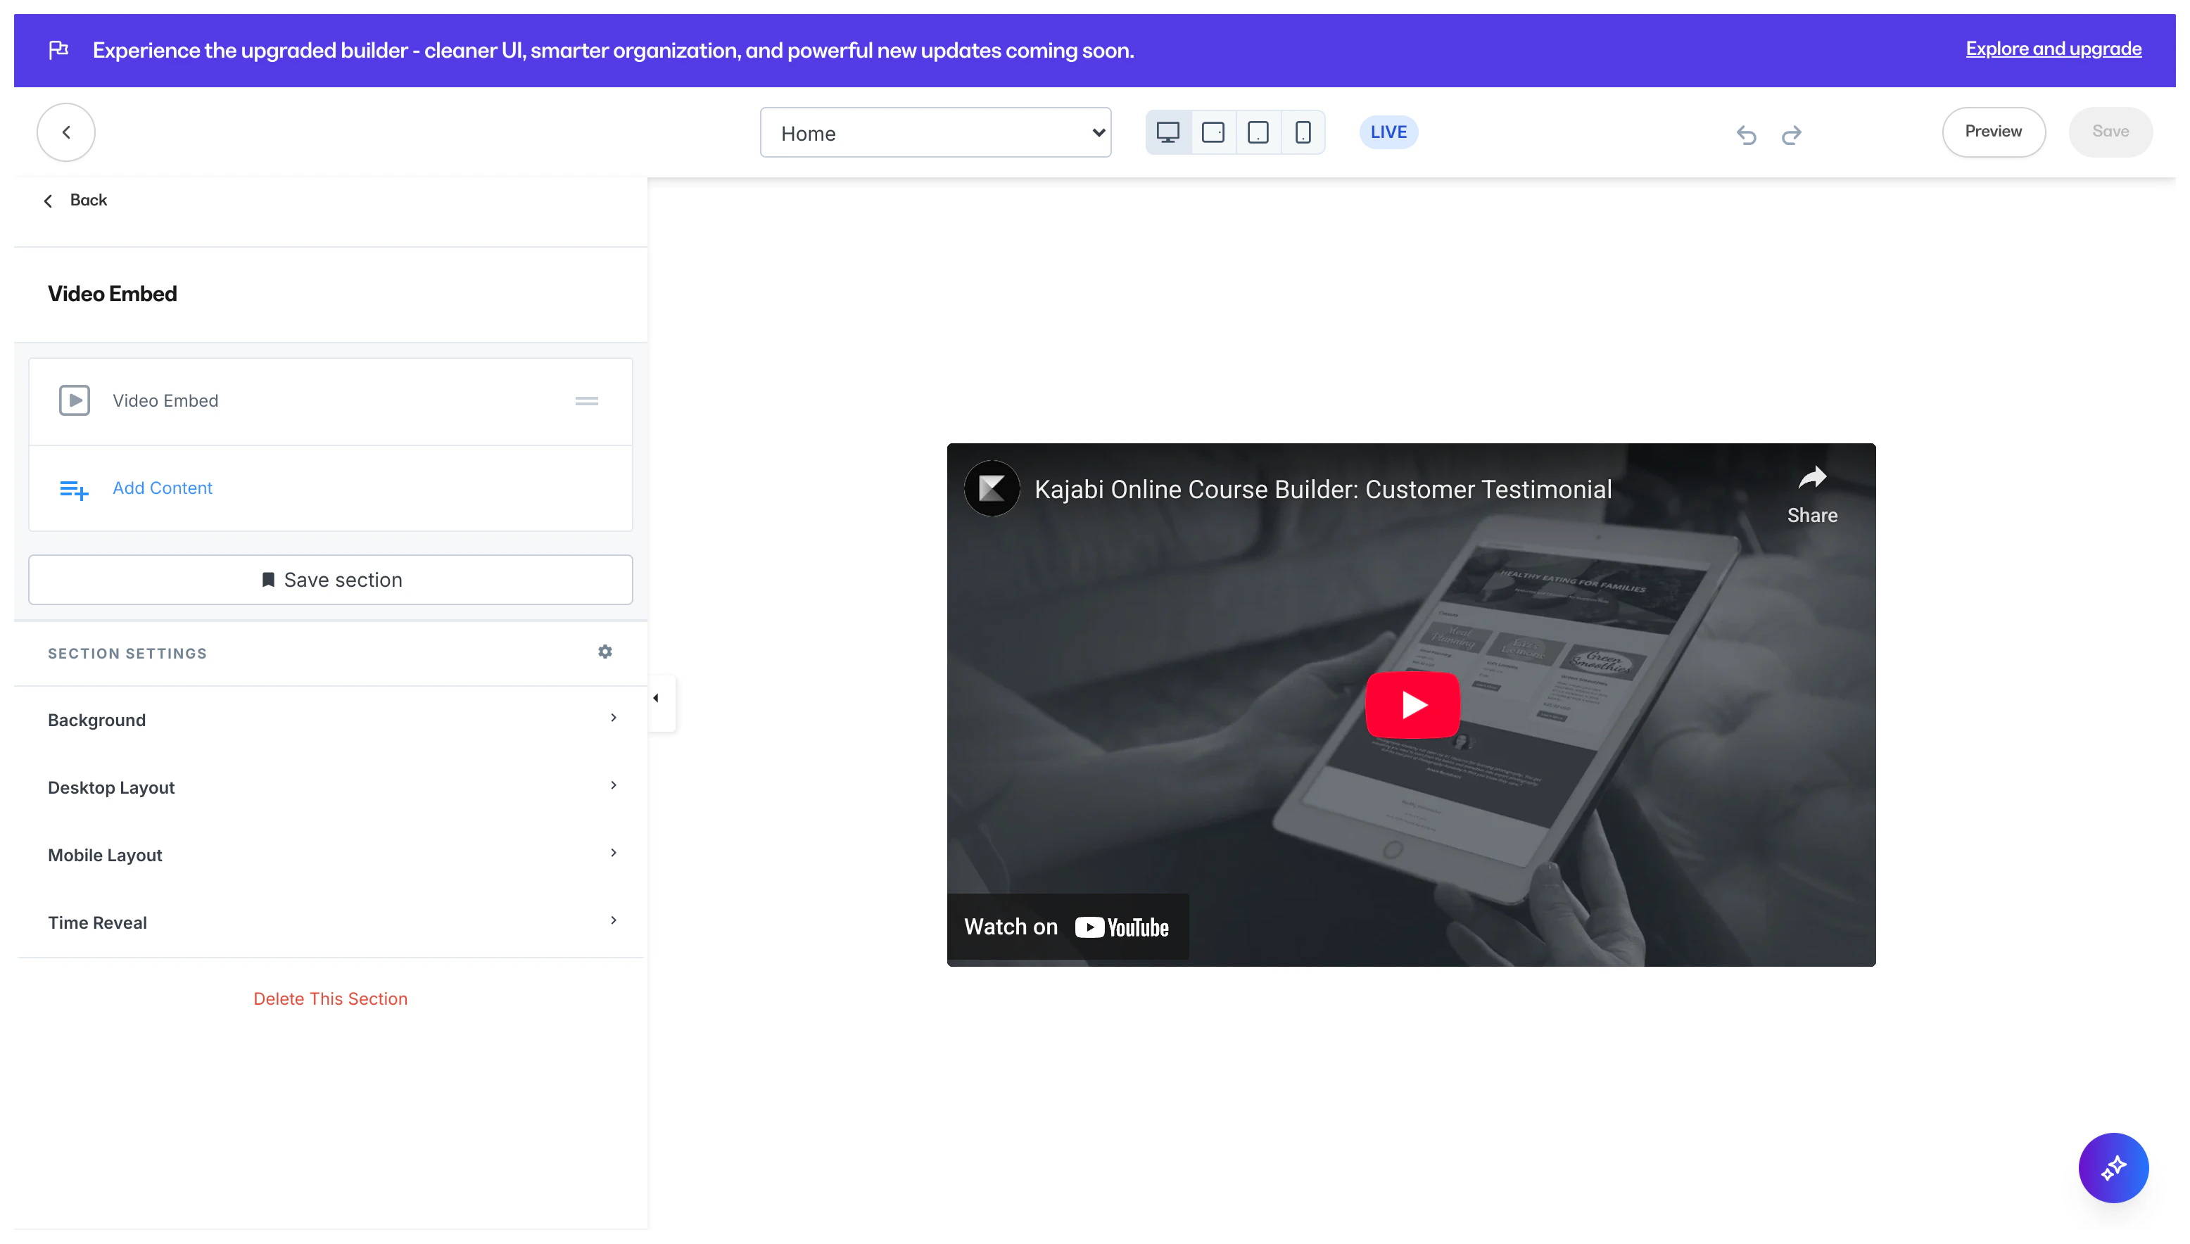Click the Preview button
2190x1244 pixels.
click(1993, 132)
